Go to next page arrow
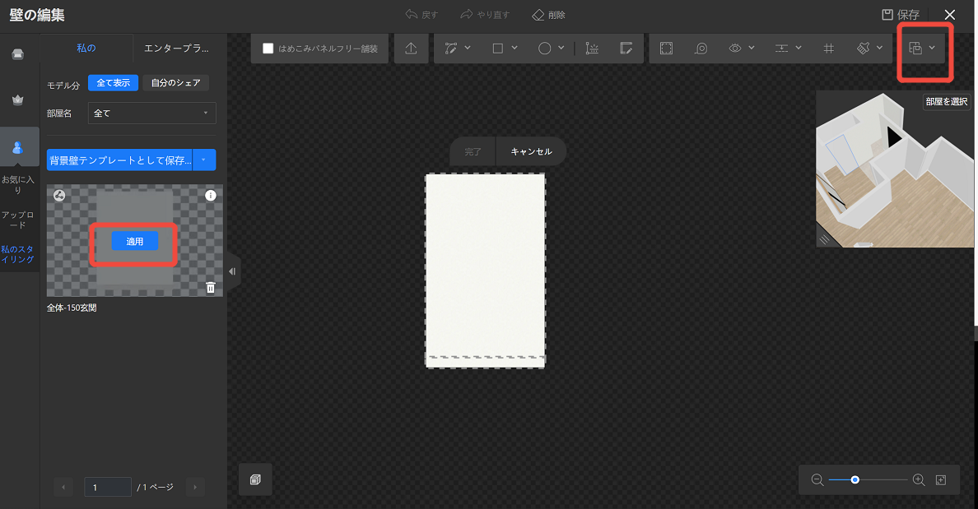The image size is (978, 509). tap(195, 487)
